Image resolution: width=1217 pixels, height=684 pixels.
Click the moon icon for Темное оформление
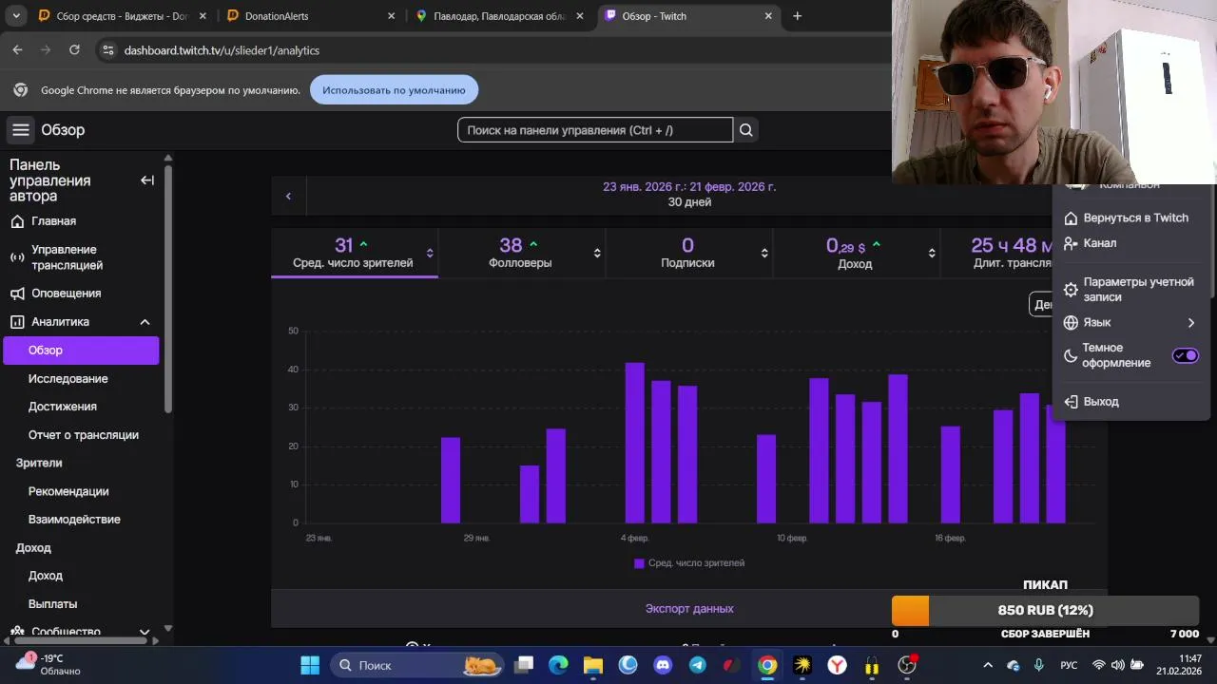(1071, 355)
